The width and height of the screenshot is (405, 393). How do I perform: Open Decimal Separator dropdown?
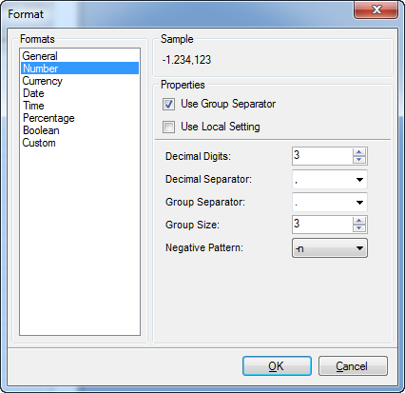pyautogui.click(x=330, y=179)
